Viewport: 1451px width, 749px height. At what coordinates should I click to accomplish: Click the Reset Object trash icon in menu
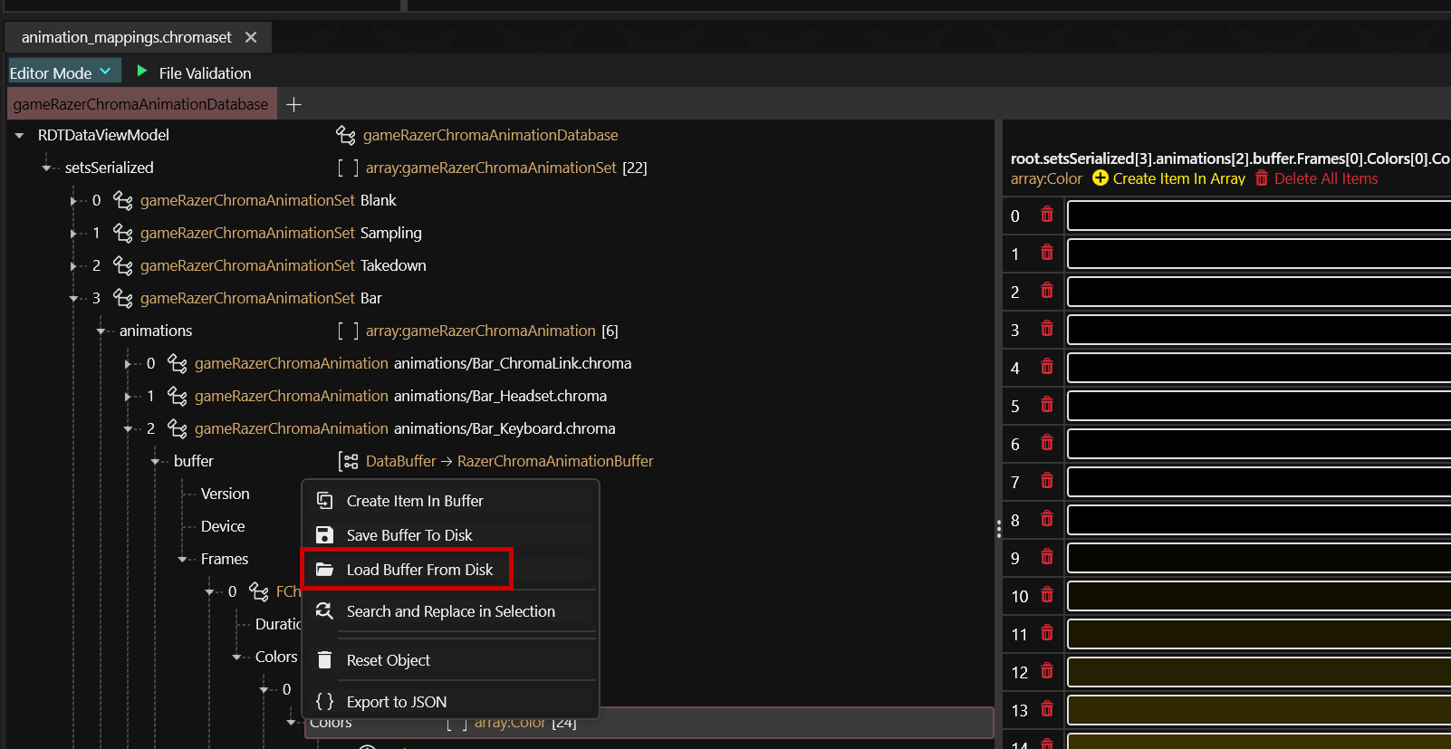click(324, 660)
